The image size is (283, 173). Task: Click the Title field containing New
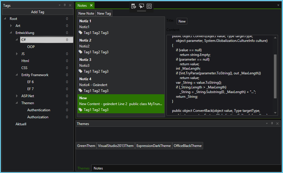click(x=182, y=21)
